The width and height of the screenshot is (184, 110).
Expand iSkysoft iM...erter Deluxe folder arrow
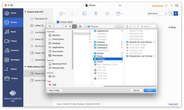154,42
